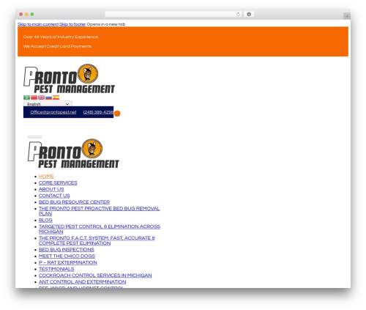The image size is (366, 310).
Task: Open the TESTIMONIALS menu item
Action: (x=56, y=269)
